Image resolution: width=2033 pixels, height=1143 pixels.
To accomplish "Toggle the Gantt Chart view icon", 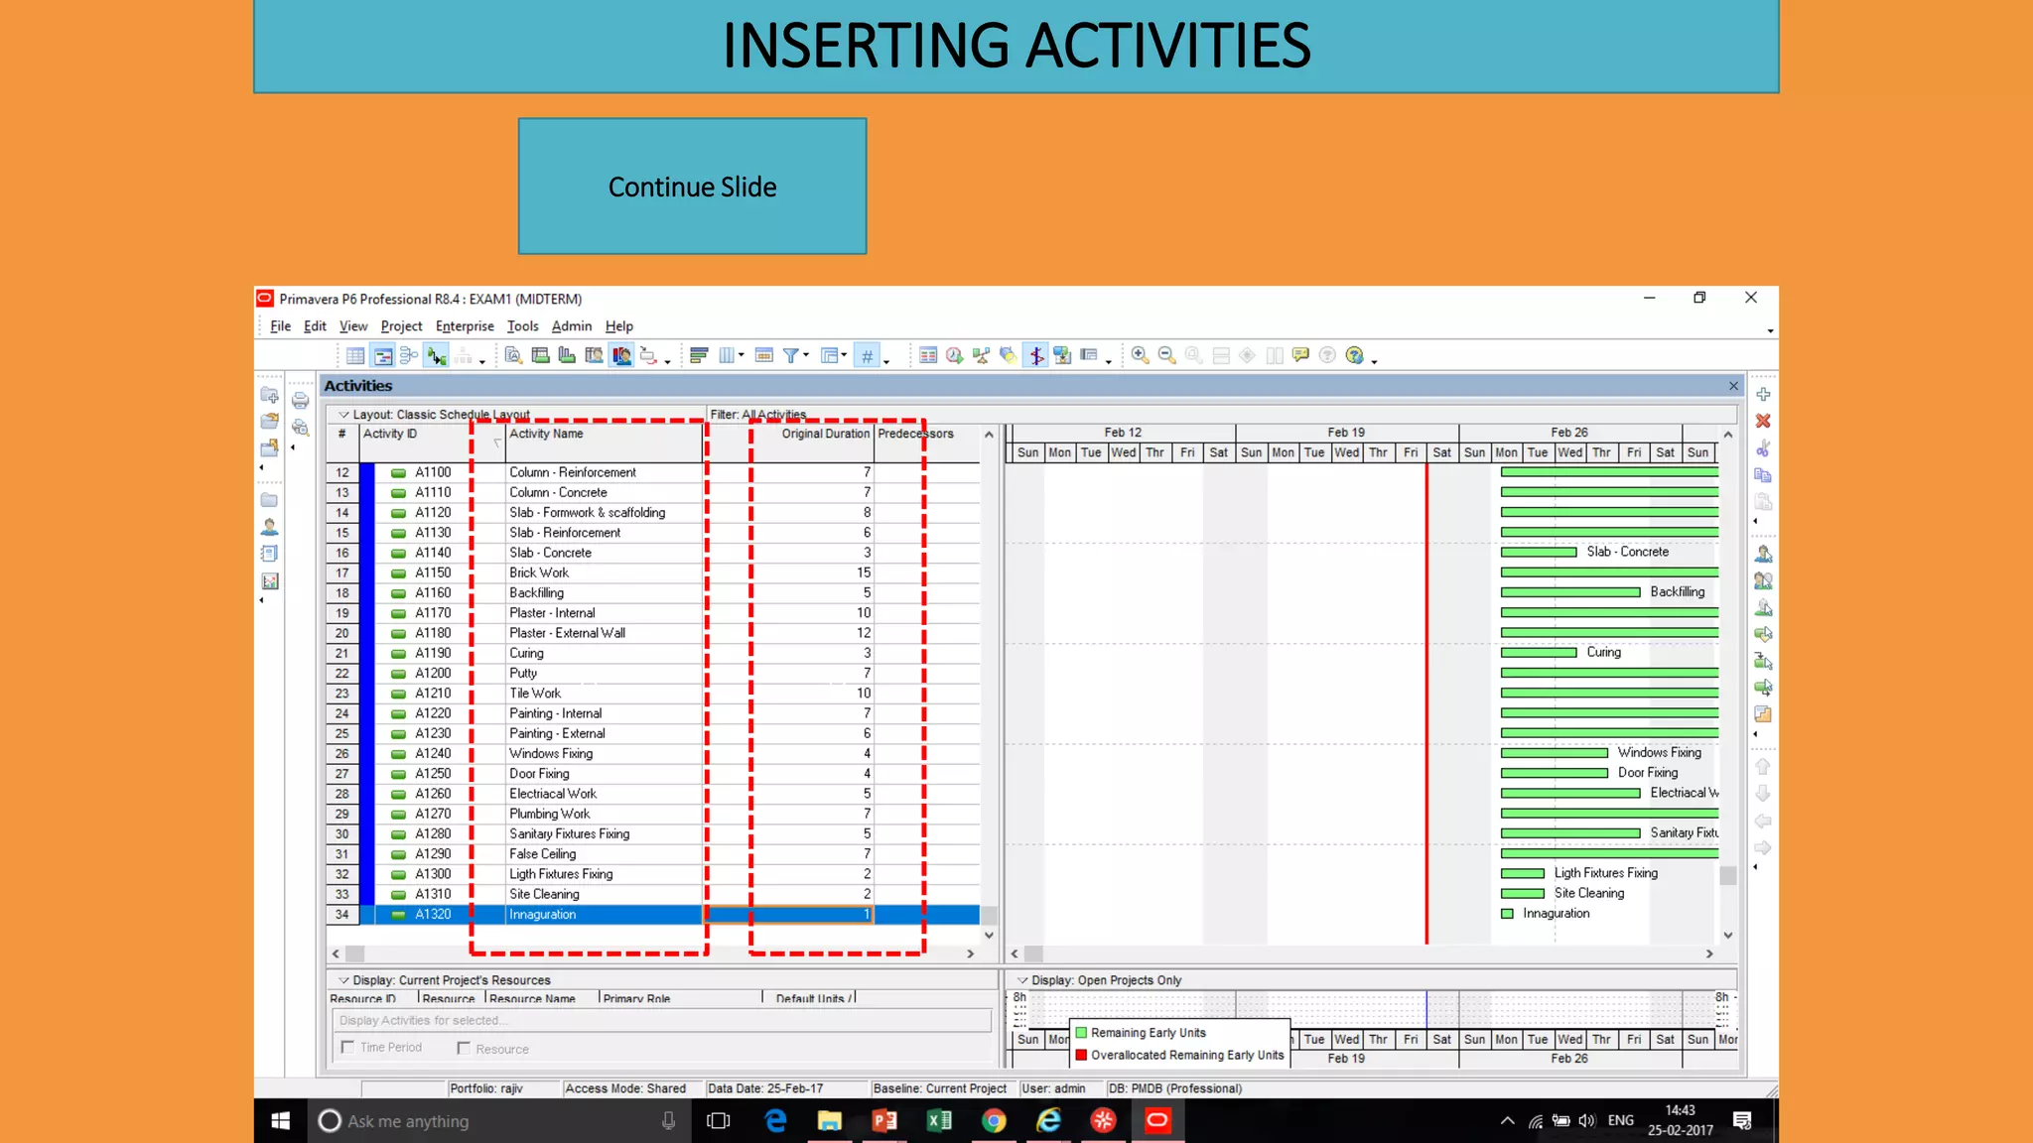I will click(x=382, y=355).
